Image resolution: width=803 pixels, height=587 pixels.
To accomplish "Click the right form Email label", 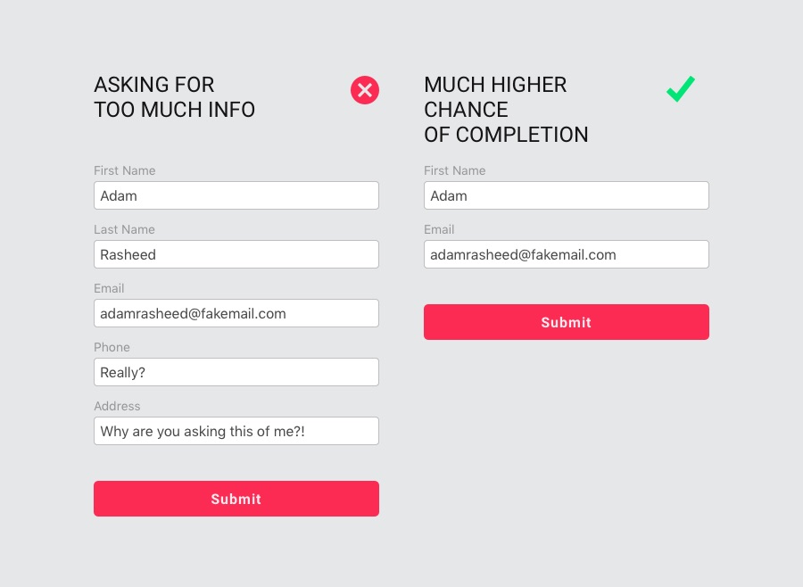I will [439, 229].
